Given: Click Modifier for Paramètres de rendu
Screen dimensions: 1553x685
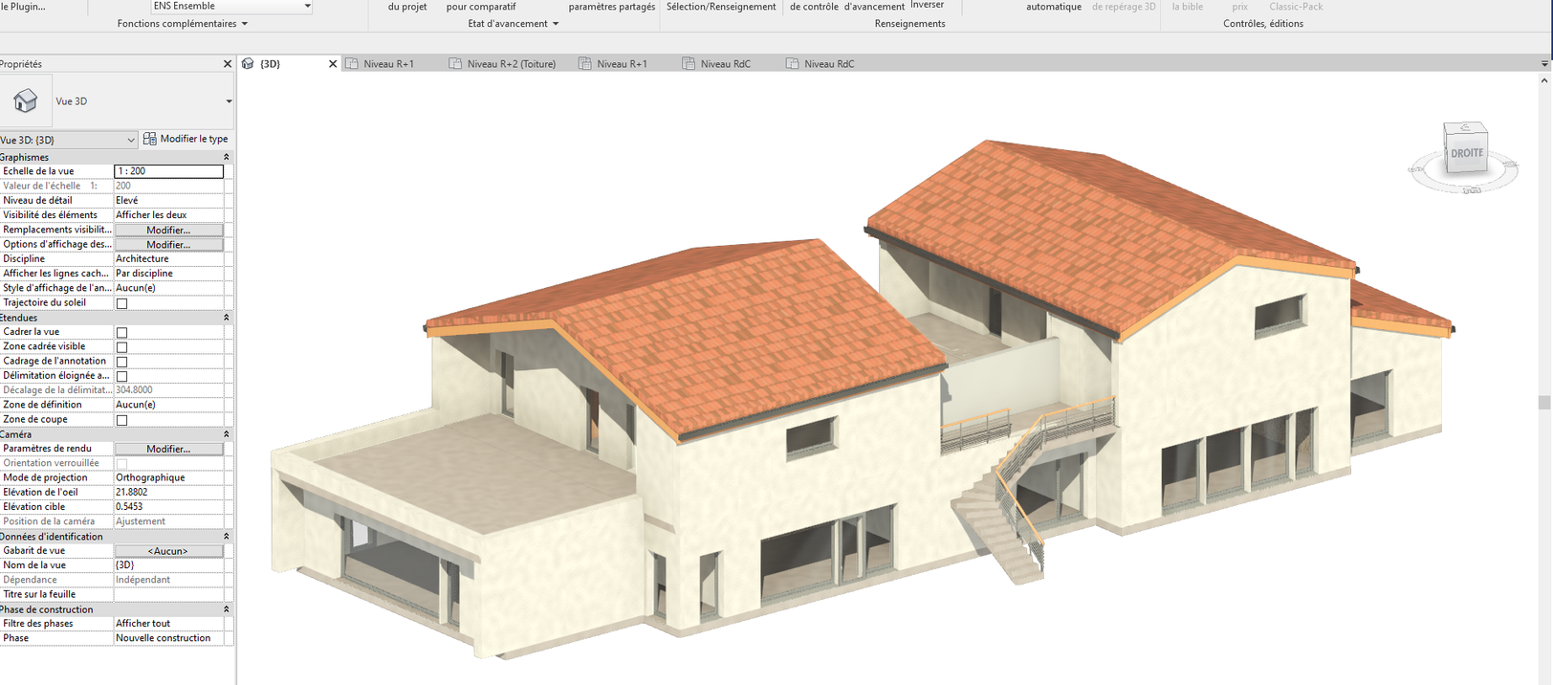Looking at the screenshot, I should pyautogui.click(x=168, y=449).
